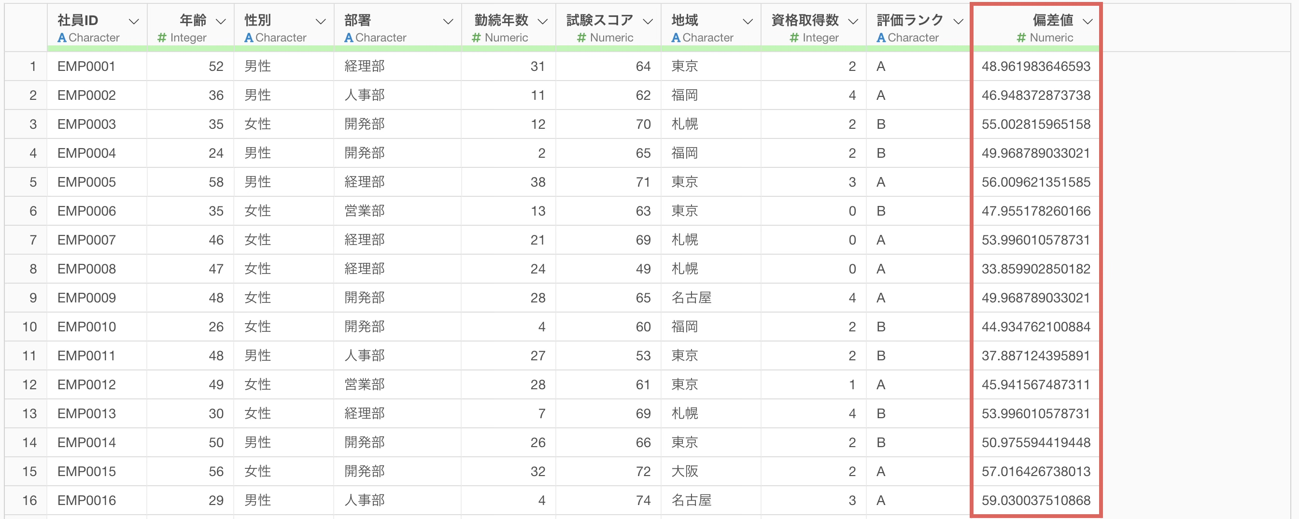Select the 名古屋 cell in row 9

coord(692,298)
